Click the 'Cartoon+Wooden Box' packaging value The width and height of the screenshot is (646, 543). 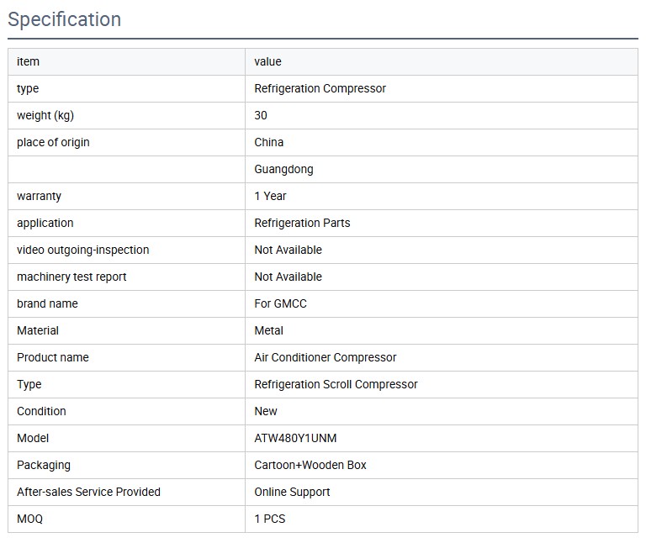pos(310,465)
